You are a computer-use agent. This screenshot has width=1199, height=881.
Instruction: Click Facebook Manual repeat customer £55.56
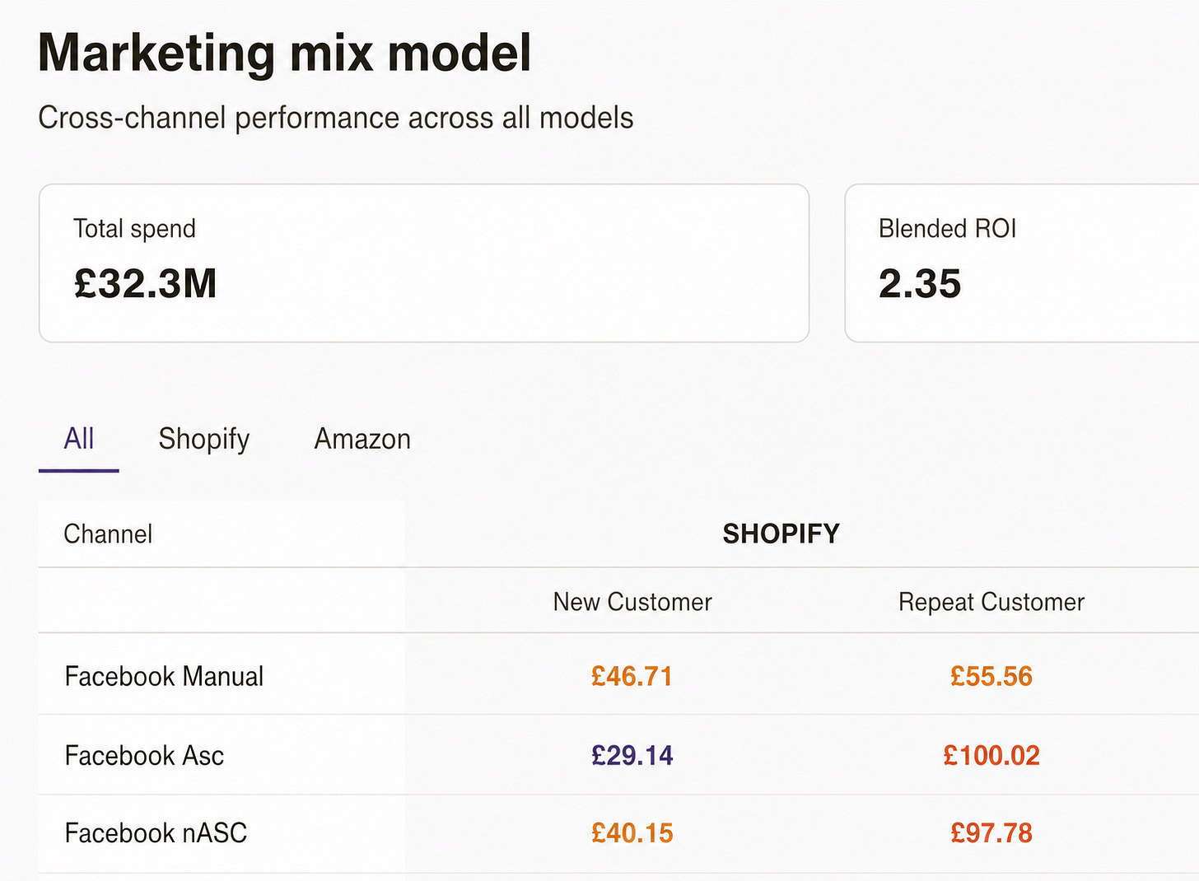991,676
